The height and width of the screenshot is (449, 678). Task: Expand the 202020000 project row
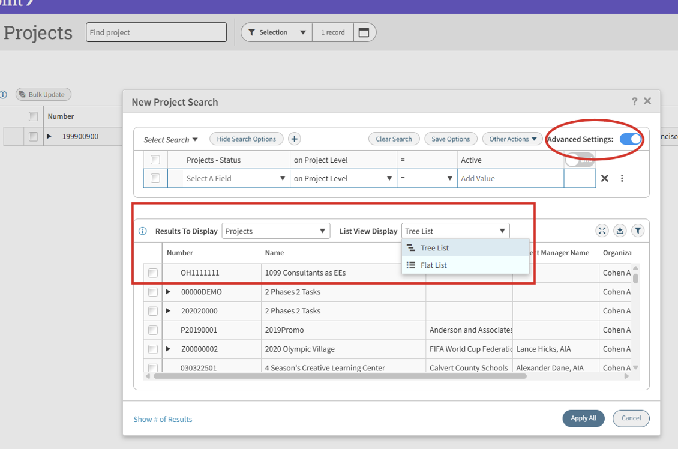point(168,310)
